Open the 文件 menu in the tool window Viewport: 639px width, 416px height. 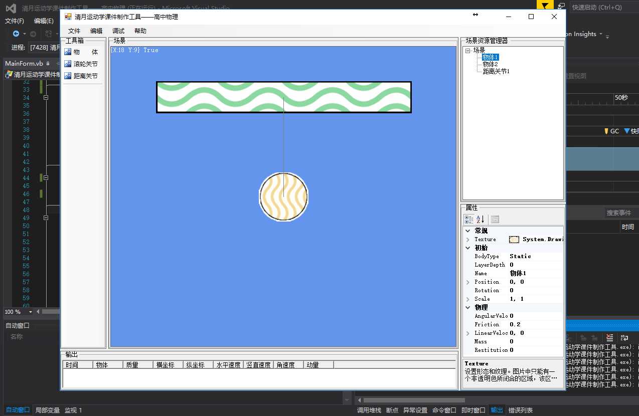pyautogui.click(x=74, y=31)
